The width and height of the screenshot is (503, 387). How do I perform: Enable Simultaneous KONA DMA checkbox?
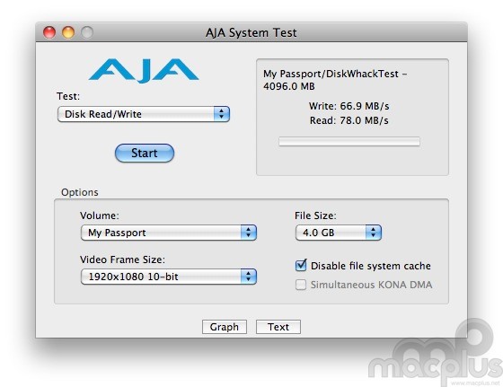click(301, 285)
